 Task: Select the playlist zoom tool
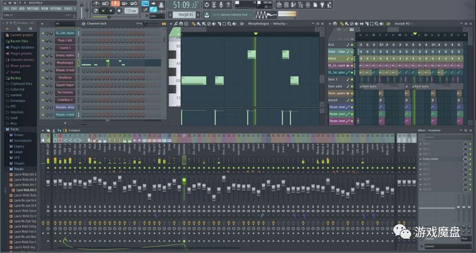376,24
